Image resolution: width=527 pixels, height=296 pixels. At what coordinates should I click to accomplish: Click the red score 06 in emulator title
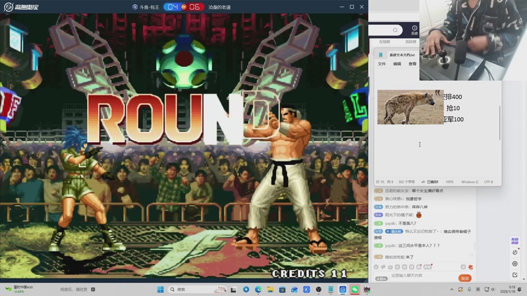[x=194, y=7]
